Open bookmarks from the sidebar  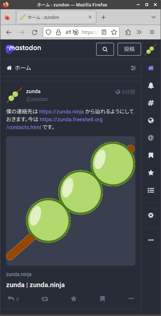tap(151, 156)
